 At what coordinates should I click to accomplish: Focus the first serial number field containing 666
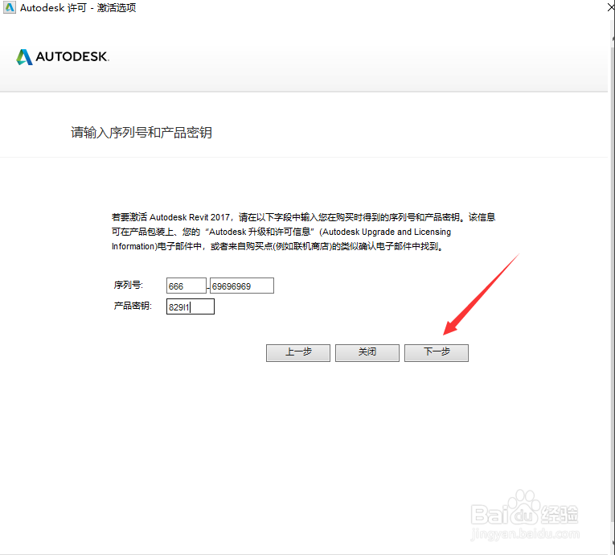(187, 286)
